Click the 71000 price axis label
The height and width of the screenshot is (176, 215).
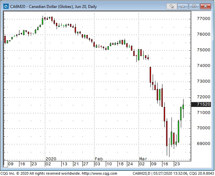[x=204, y=113]
